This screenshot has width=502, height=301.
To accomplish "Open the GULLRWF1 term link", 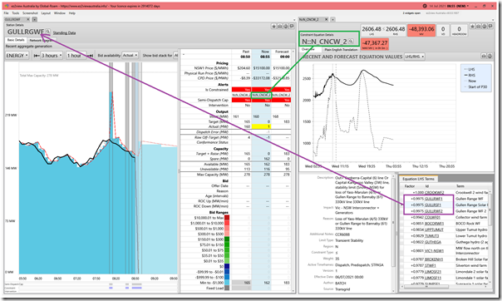I will click(434, 199).
